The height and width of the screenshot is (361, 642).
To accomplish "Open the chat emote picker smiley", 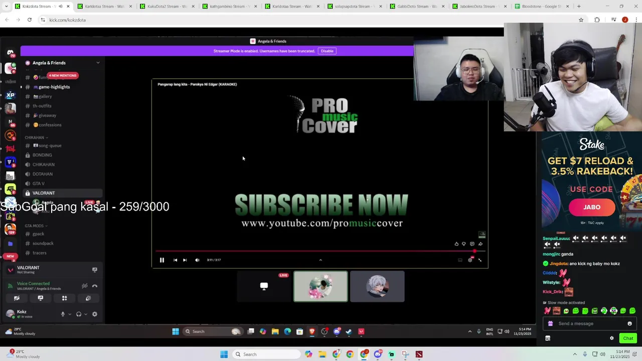I will point(630,323).
